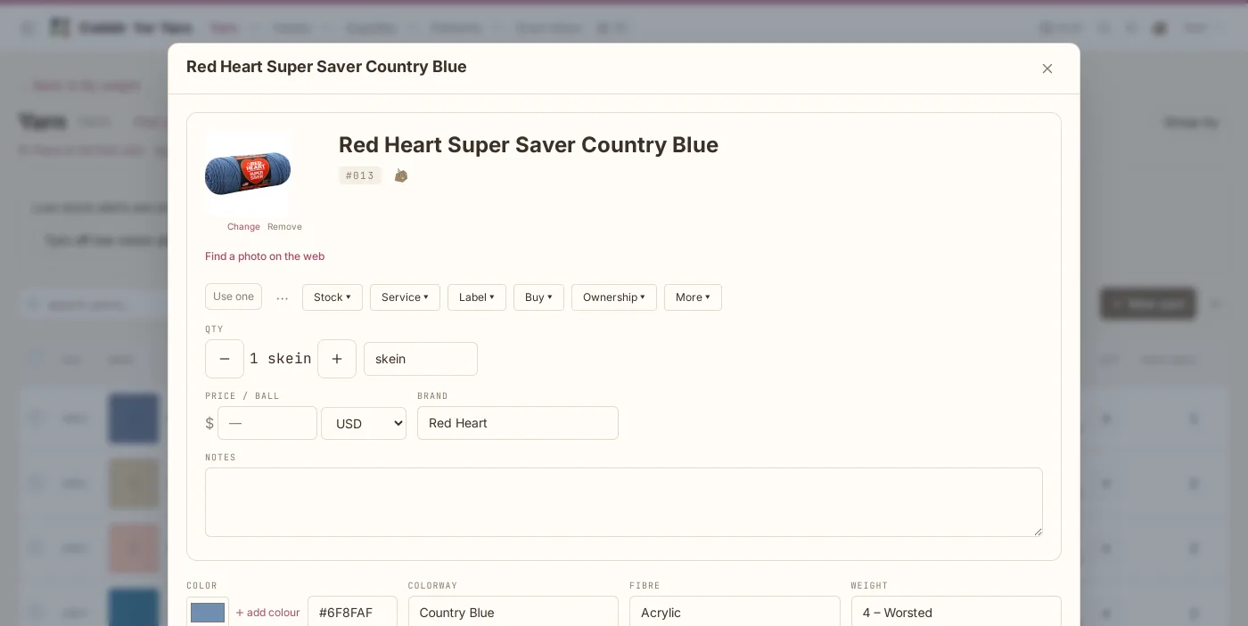Image resolution: width=1248 pixels, height=626 pixels.
Task: Increase quantity with the plus button
Action: coord(337,359)
